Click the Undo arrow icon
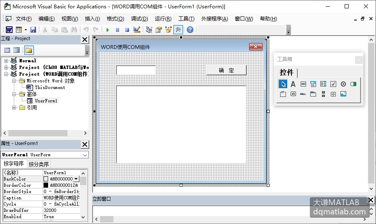Viewport: 376px width, 224px height. pyautogui.click(x=86, y=30)
